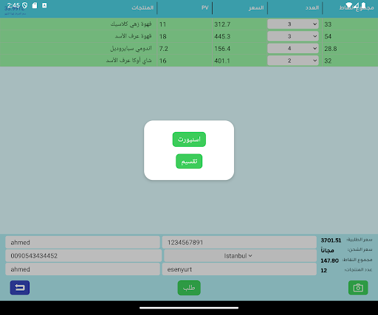Edit the first ahmed name field
Screen dimensions: 378x315
(x=83, y=243)
